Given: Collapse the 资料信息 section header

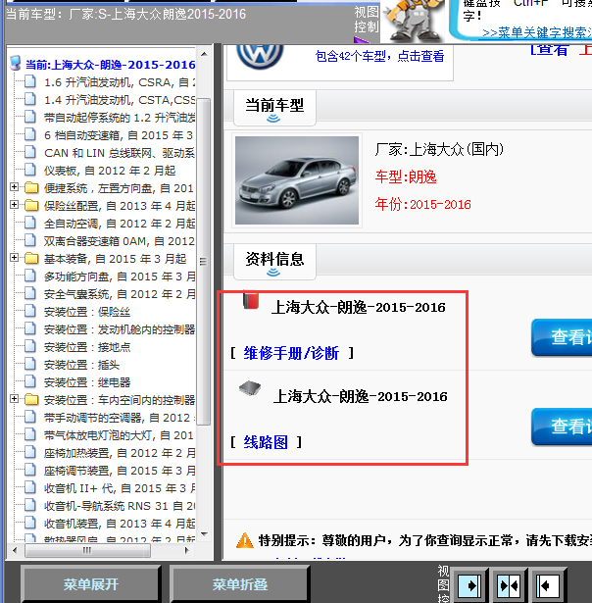Looking at the screenshot, I should click(274, 262).
